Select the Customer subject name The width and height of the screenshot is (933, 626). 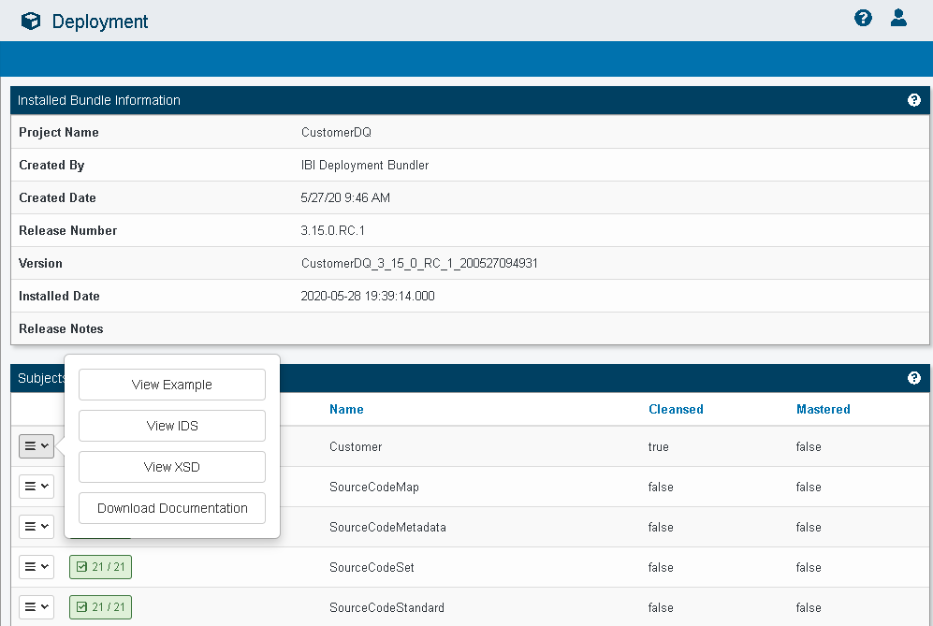coord(356,447)
